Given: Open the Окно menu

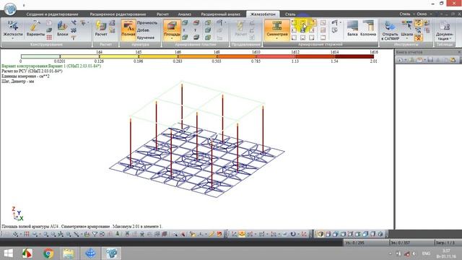Looking at the screenshot, I should (x=422, y=14).
